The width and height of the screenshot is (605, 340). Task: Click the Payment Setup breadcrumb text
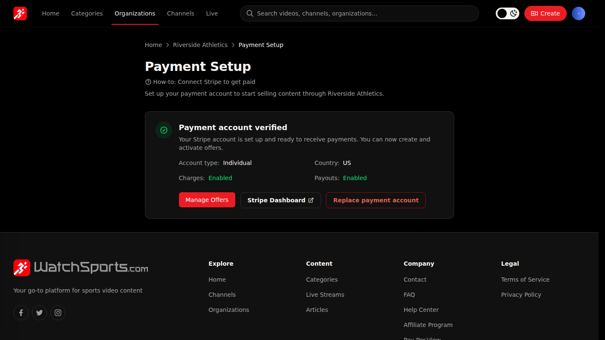click(x=261, y=45)
